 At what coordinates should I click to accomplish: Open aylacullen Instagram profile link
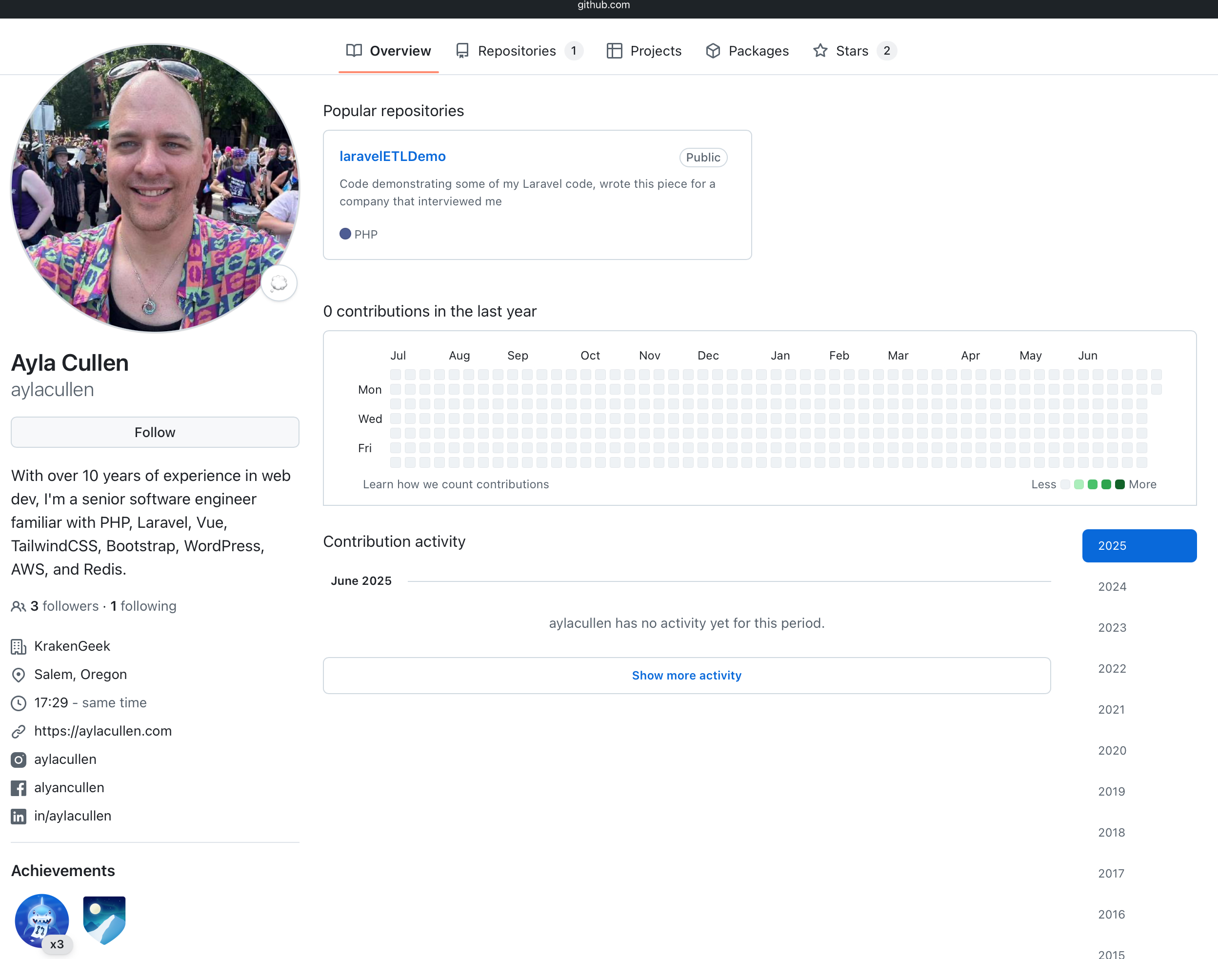65,759
